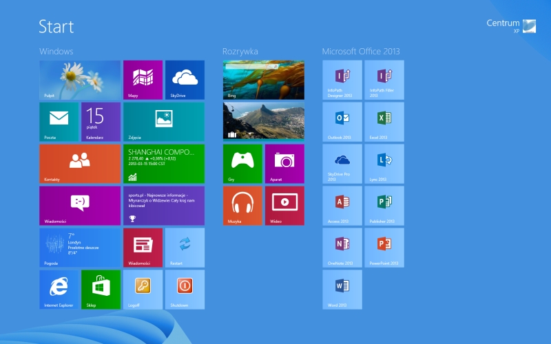Image resolution: width=551 pixels, height=344 pixels.
Task: Open the purple Wiadomości messaging tile
Action: click(x=80, y=206)
